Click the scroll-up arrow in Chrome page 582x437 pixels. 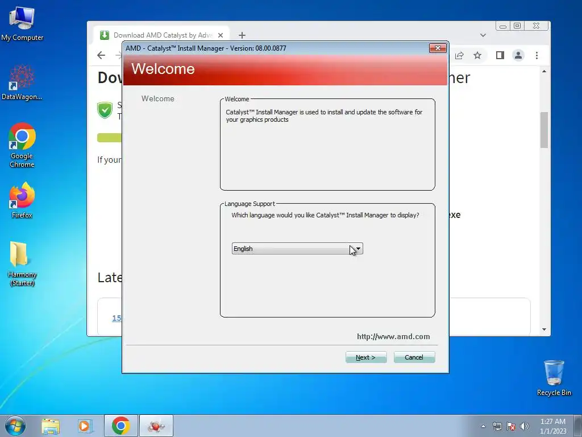click(x=544, y=71)
